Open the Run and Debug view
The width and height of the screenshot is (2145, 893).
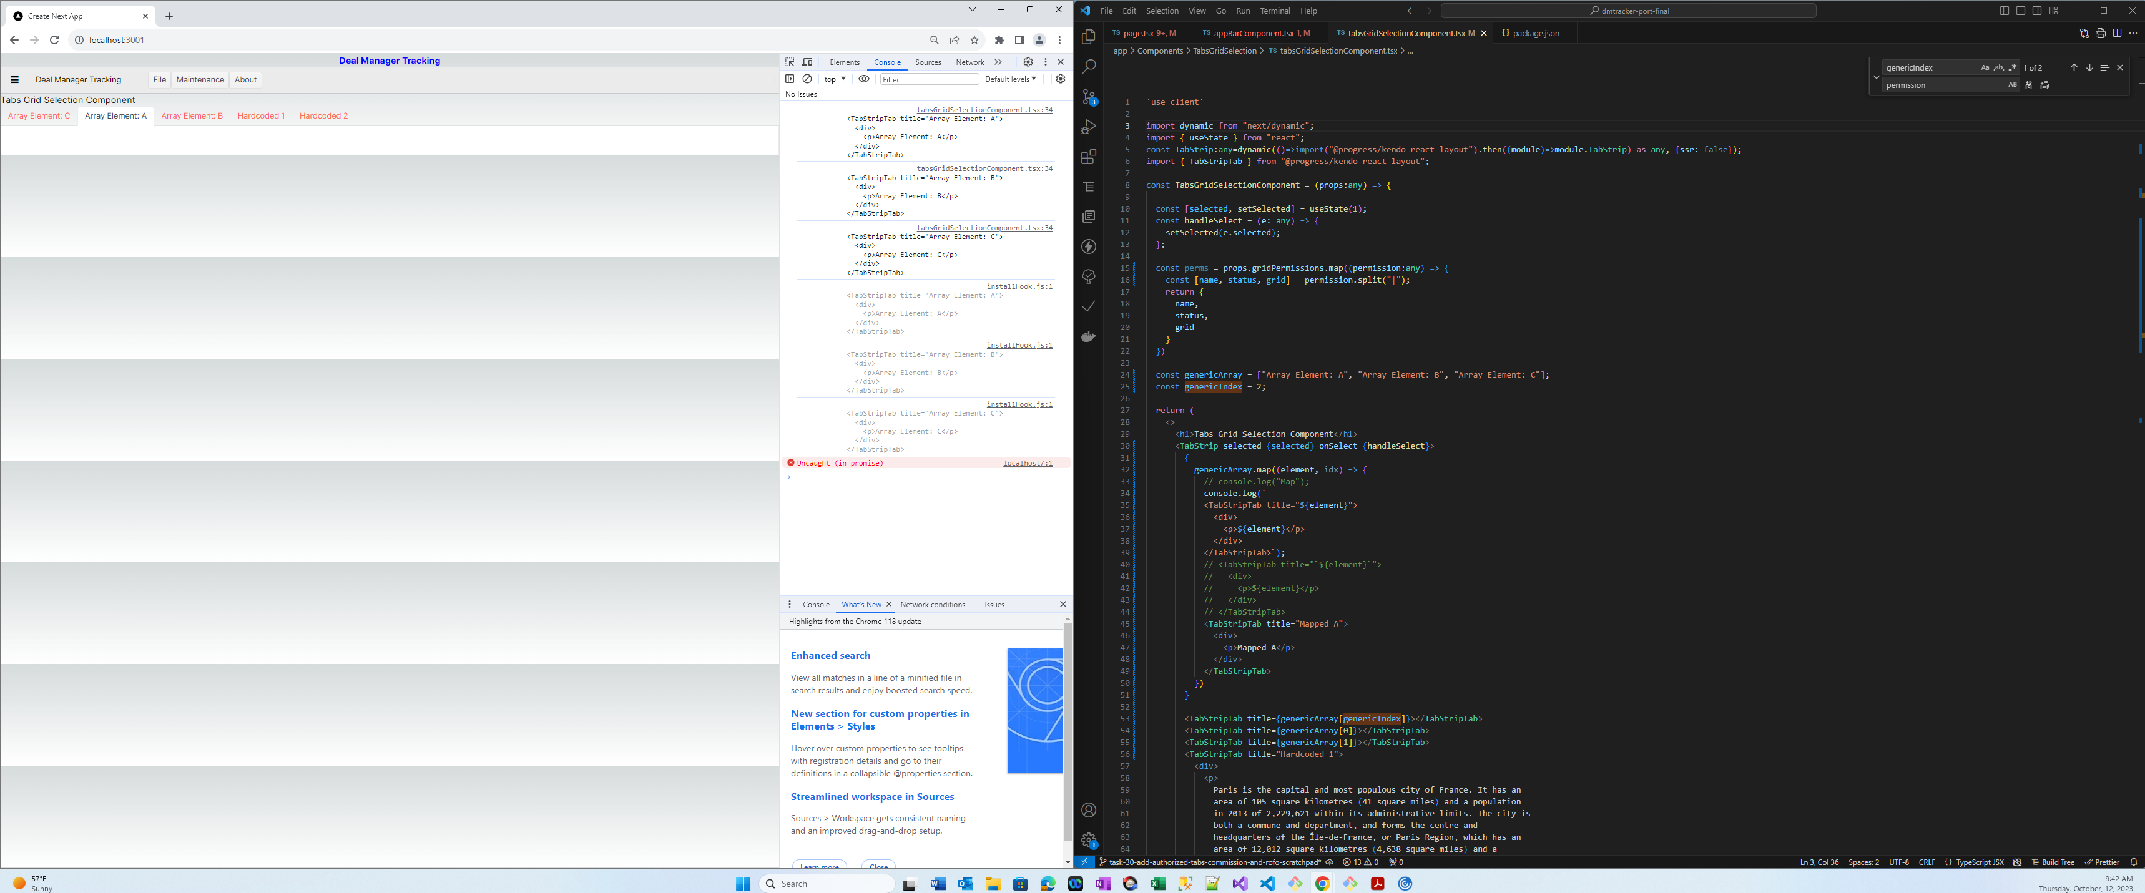(1088, 127)
